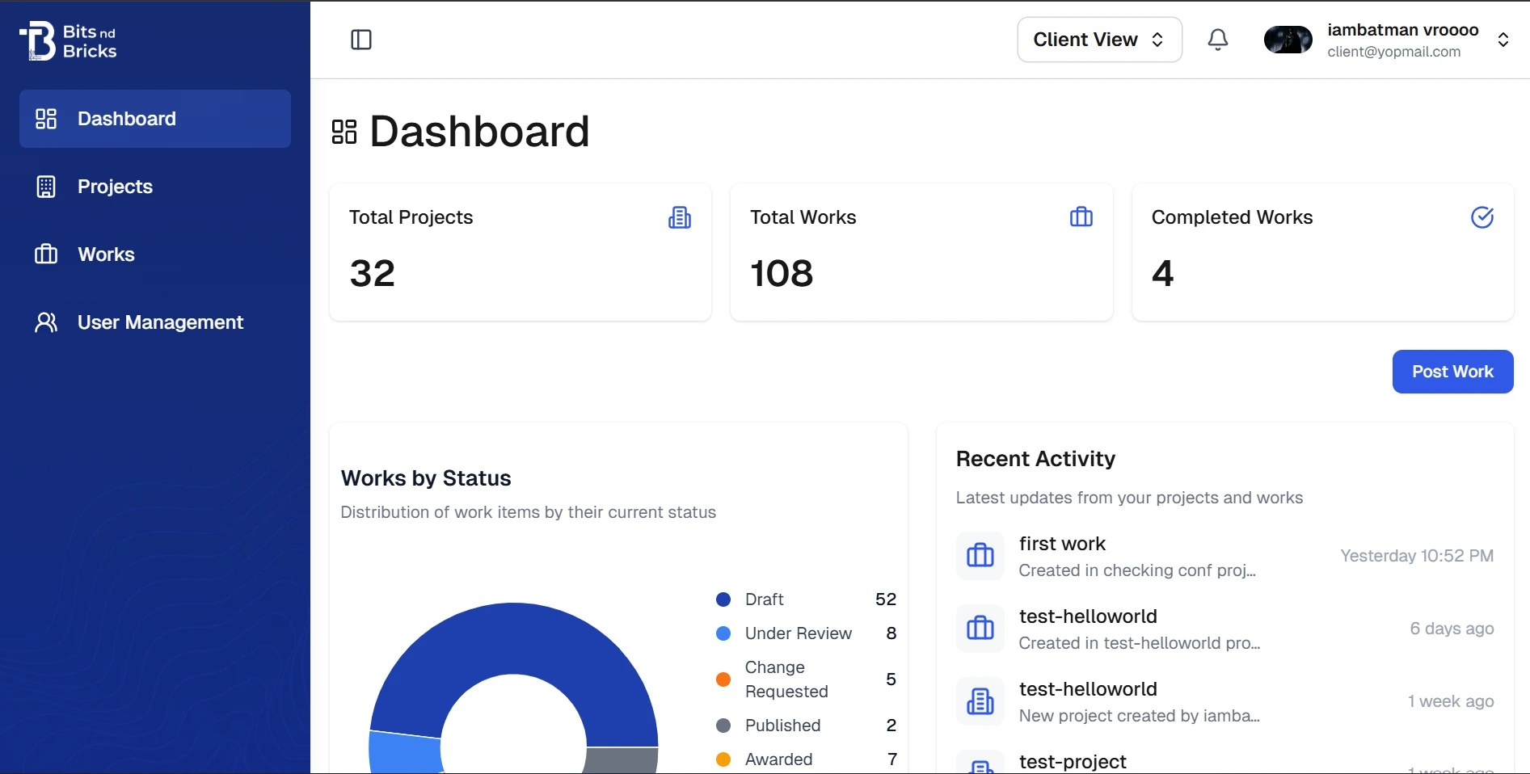Open User Management page

coord(160,322)
